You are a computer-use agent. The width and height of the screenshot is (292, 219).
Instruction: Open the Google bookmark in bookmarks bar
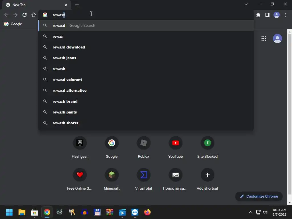pyautogui.click(x=13, y=24)
